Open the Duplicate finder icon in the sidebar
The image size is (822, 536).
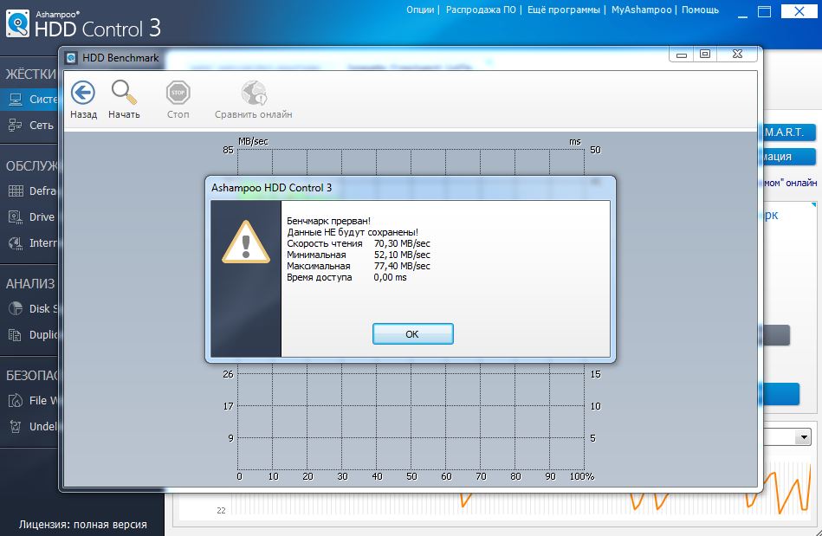coord(16,335)
